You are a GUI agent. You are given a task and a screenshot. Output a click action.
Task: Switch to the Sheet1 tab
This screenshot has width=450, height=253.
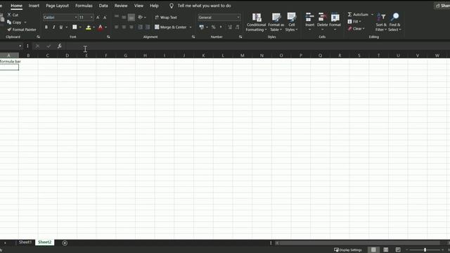(25, 242)
